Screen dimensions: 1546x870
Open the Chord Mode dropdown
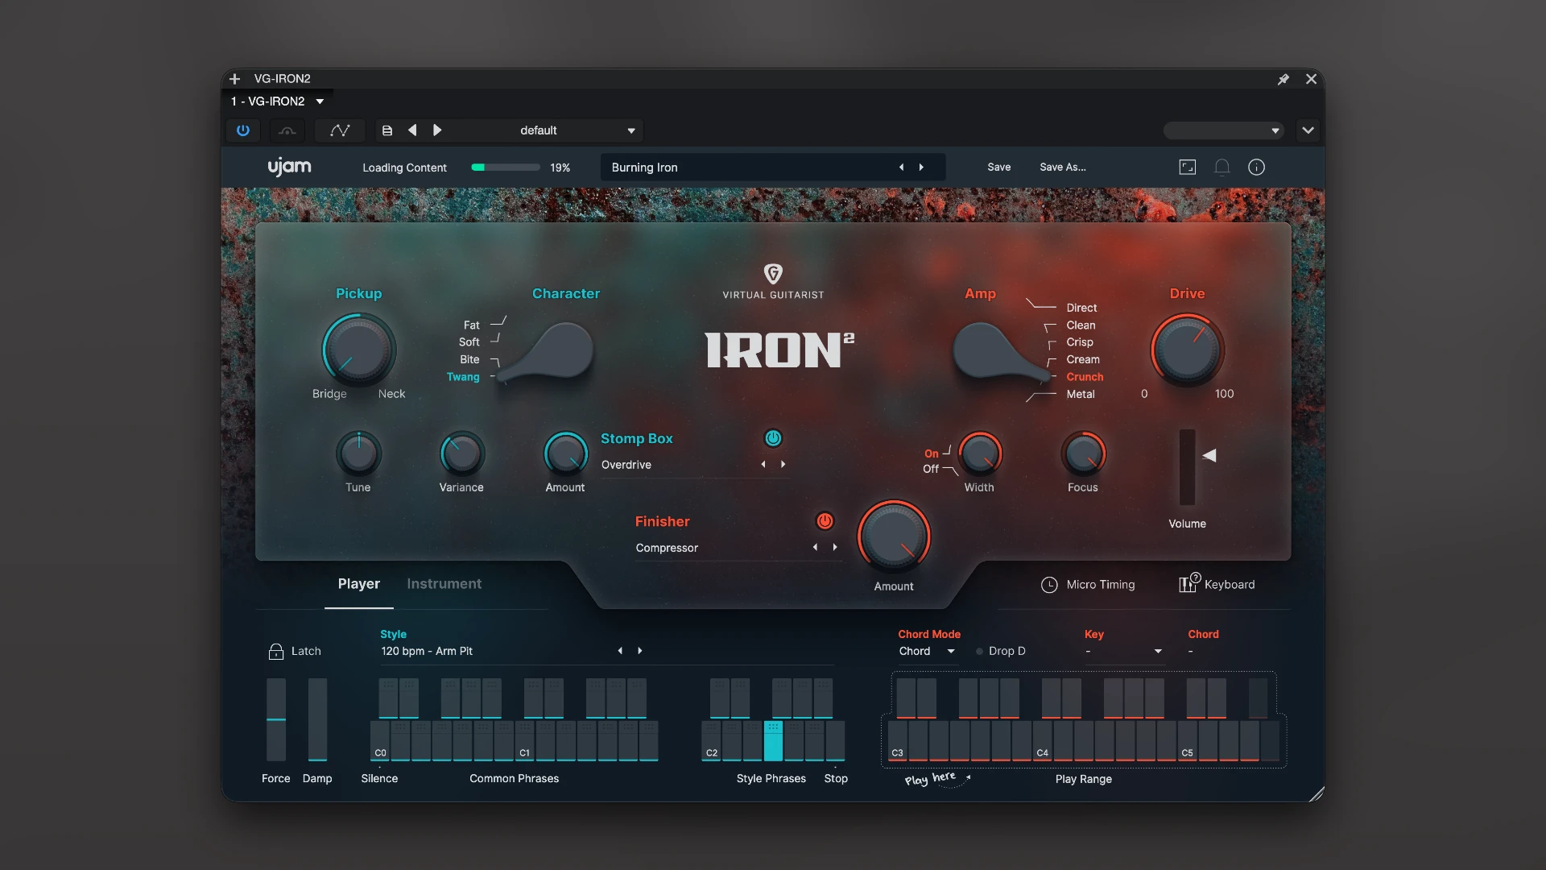coord(927,651)
